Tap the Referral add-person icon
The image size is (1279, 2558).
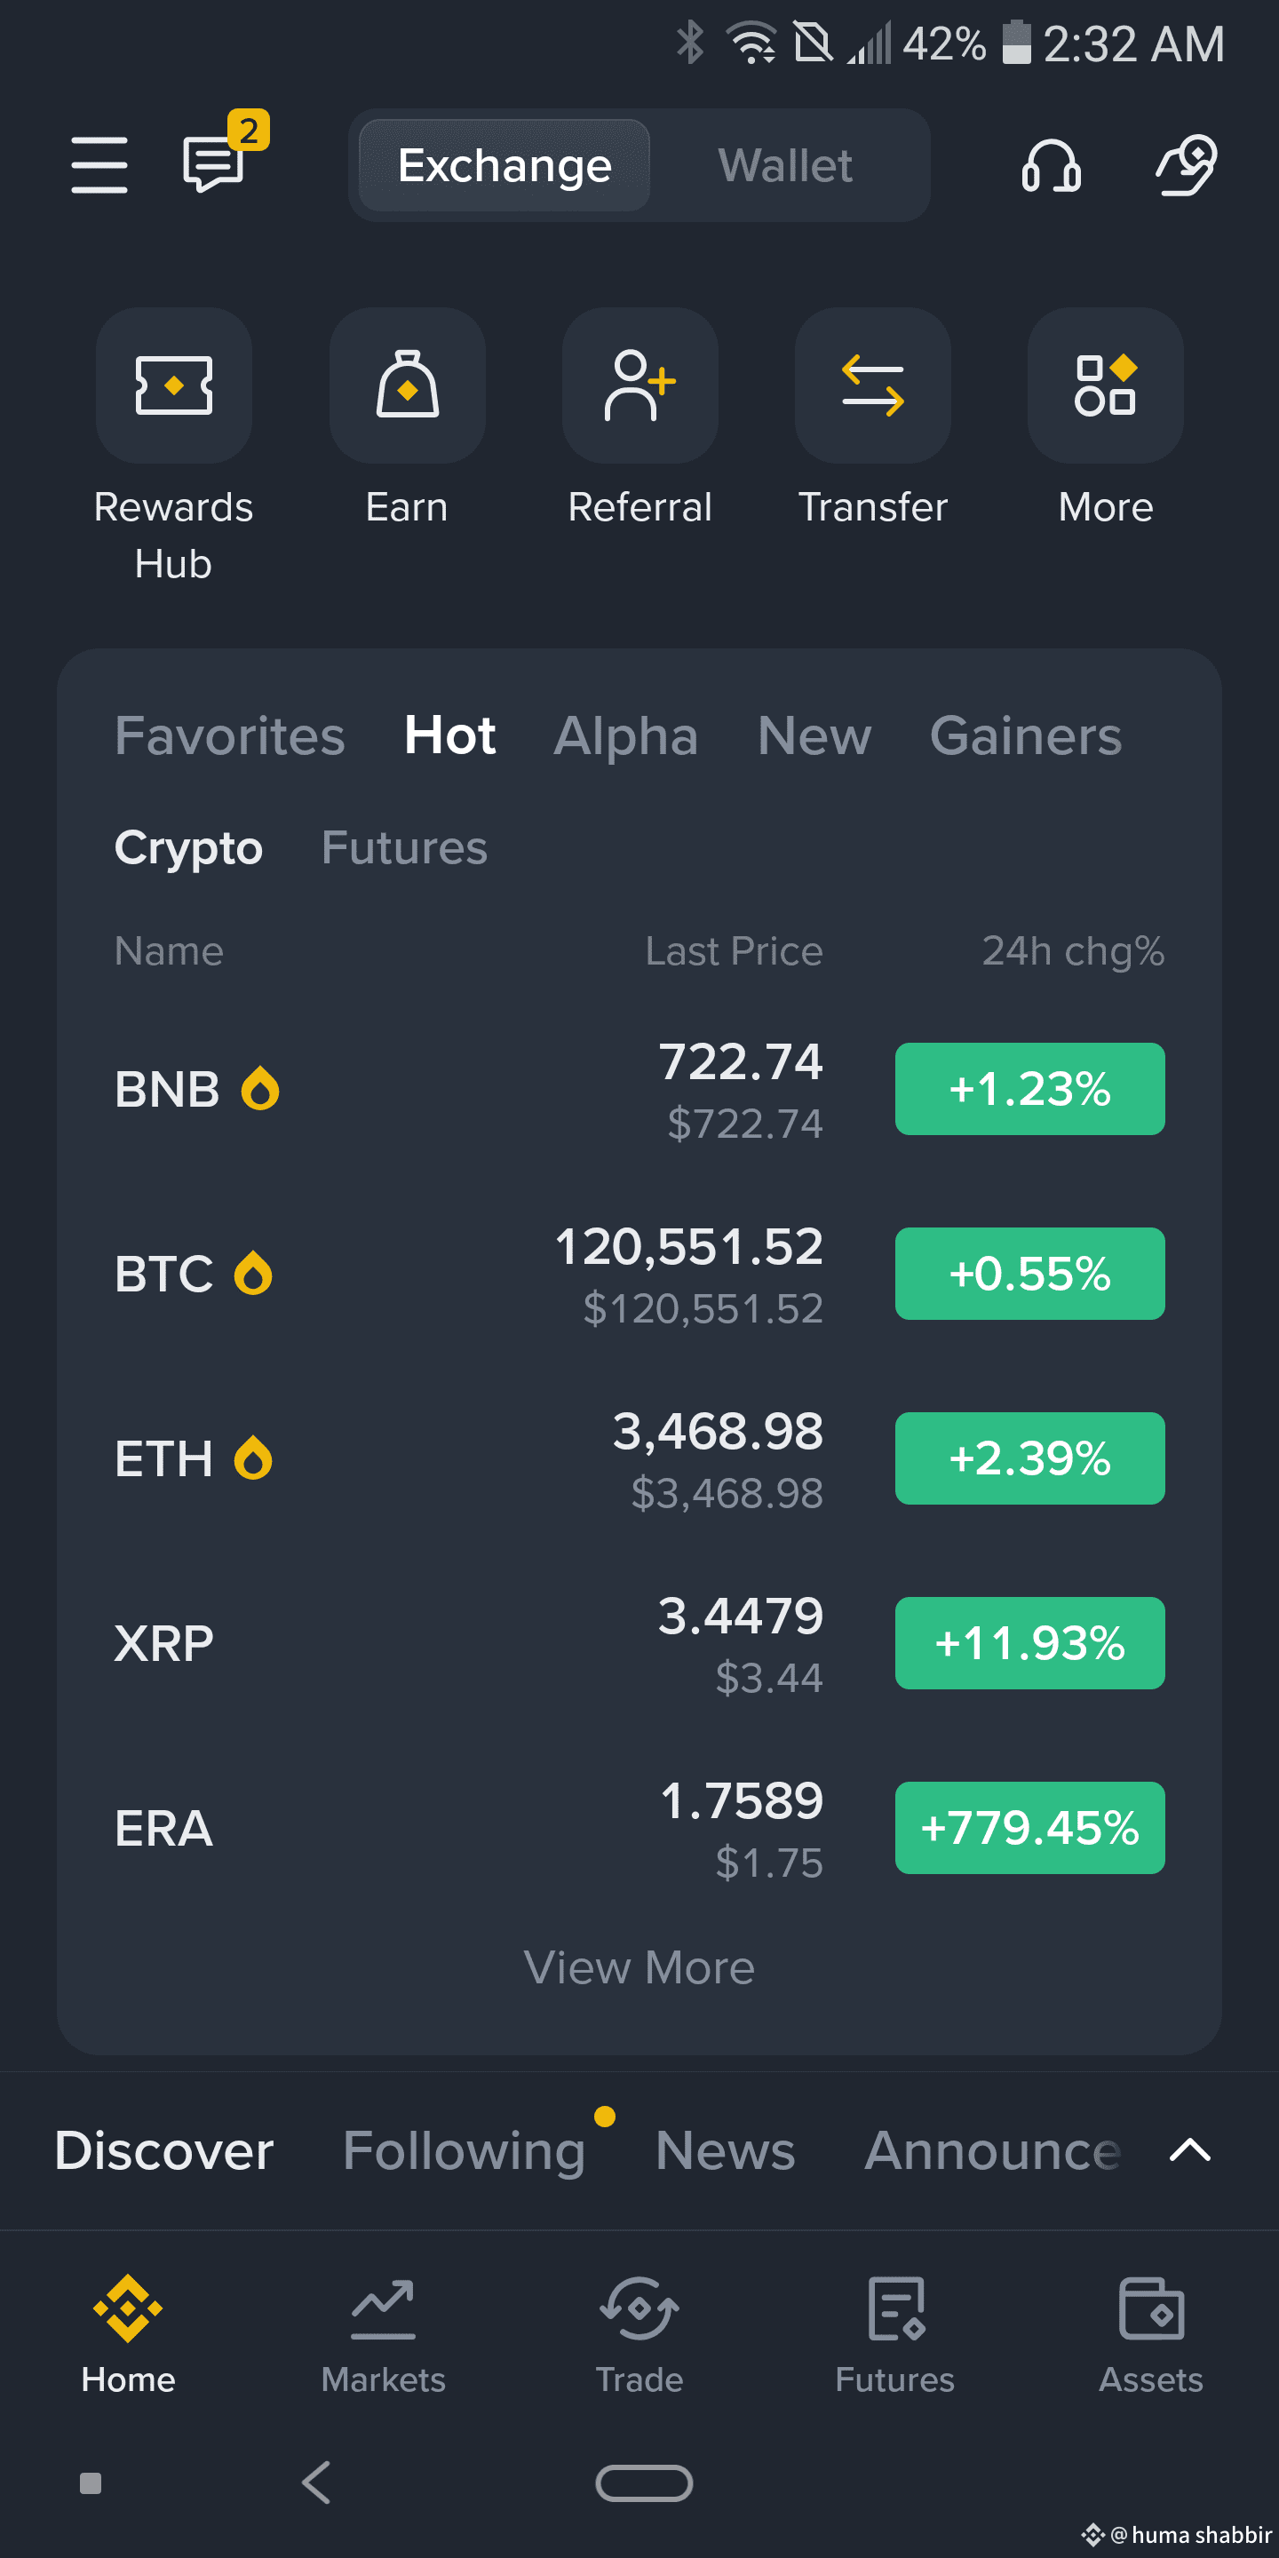(x=640, y=385)
